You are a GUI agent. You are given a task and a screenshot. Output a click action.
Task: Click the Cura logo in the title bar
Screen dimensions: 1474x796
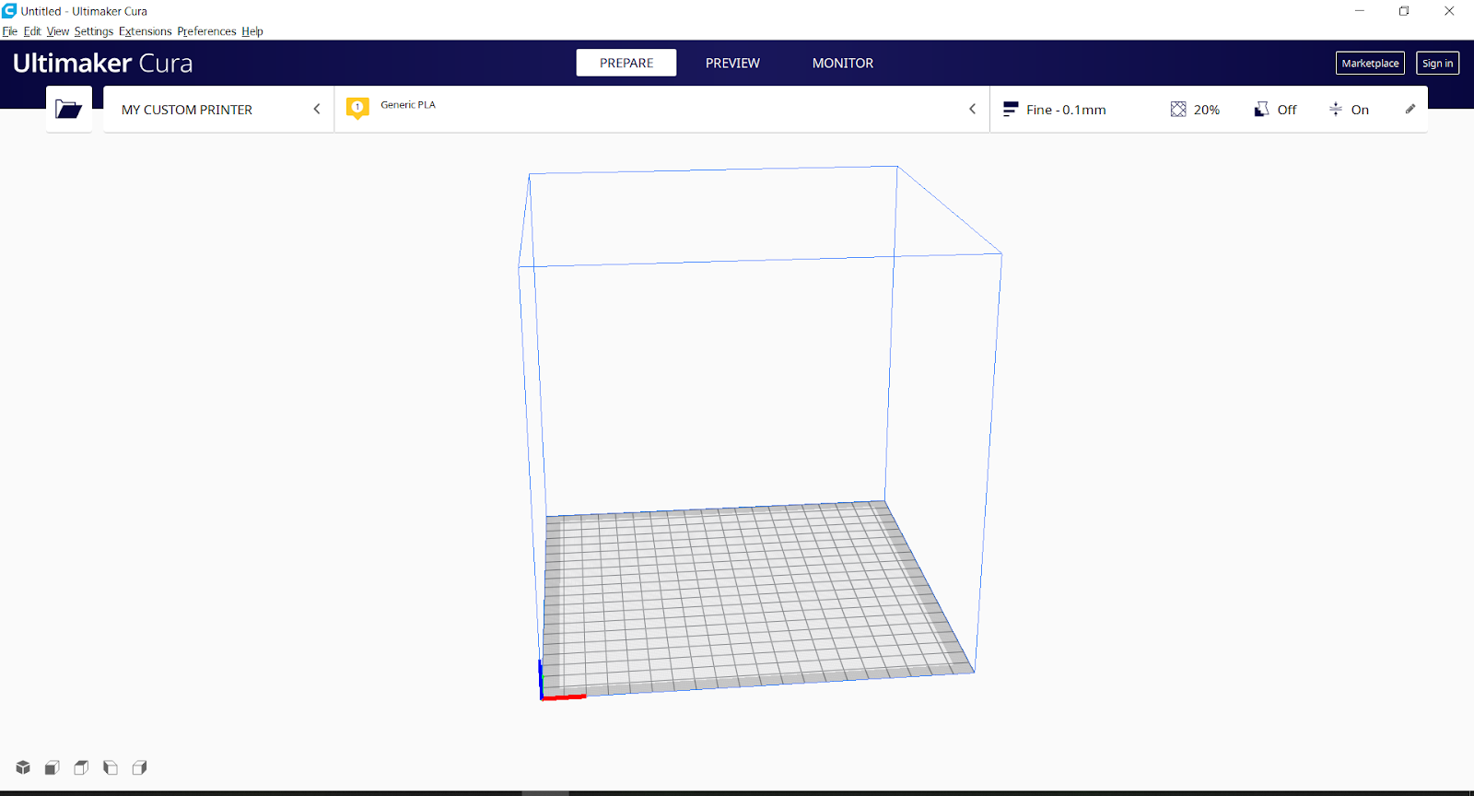point(9,11)
